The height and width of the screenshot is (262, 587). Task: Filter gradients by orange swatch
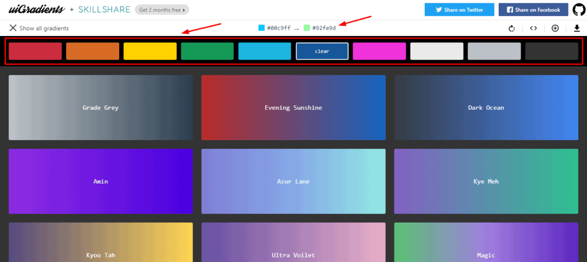[x=92, y=51]
